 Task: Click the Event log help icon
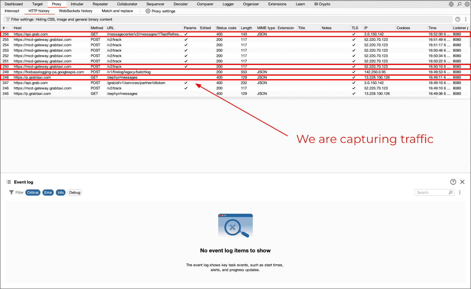453,182
